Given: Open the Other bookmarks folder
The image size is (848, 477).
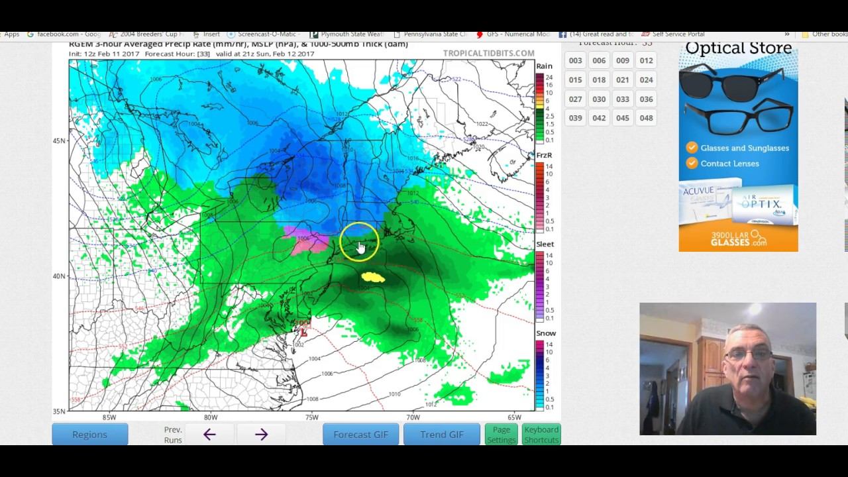Looking at the screenshot, I should pyautogui.click(x=824, y=34).
